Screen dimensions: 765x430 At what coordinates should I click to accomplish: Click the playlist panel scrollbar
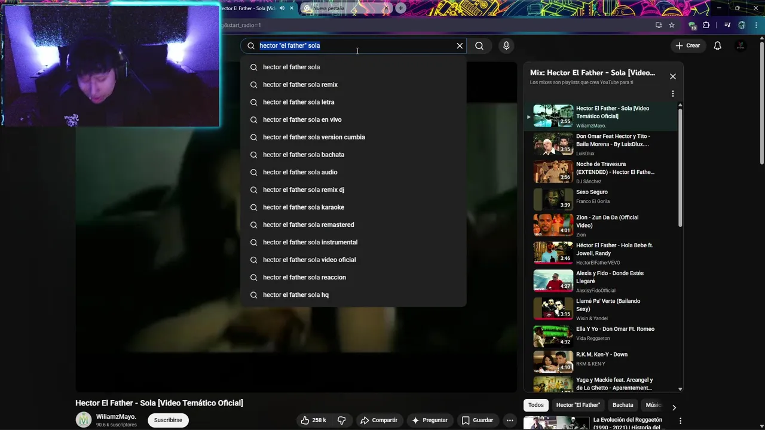[680, 167]
